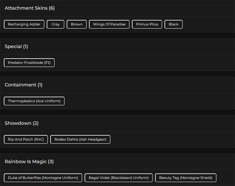
Task: Click the (6) count beside Attachment Skins
Action: pyautogui.click(x=52, y=8)
